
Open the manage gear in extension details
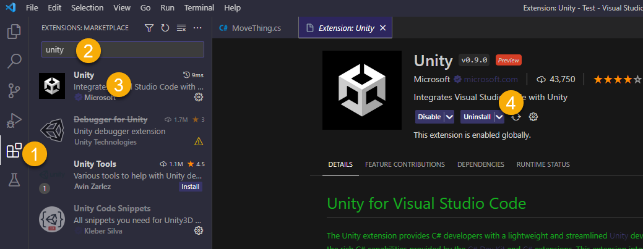pyautogui.click(x=533, y=117)
